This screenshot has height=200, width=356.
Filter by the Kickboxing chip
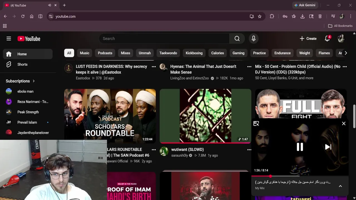pos(194,53)
